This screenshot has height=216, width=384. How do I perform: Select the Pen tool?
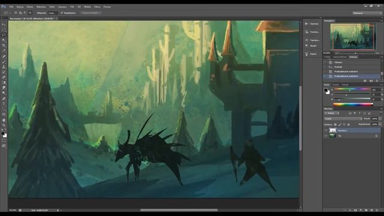[x=4, y=98]
